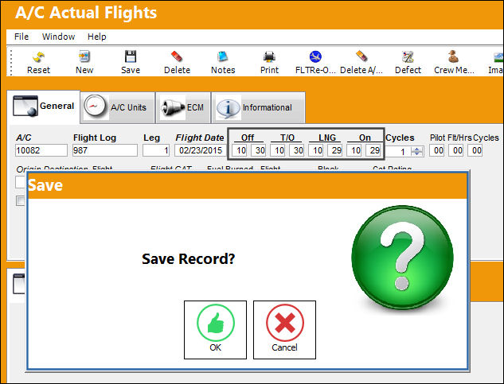
Task: Click the Leg input field
Action: 156,150
